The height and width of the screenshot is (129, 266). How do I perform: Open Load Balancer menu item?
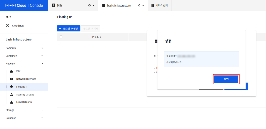(x=24, y=102)
